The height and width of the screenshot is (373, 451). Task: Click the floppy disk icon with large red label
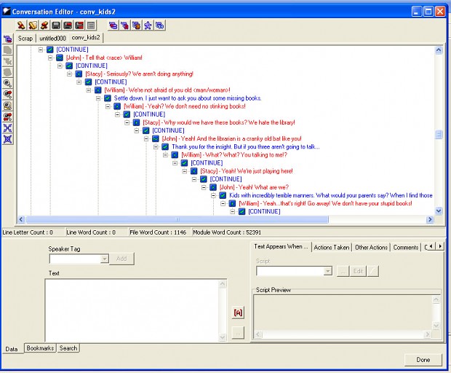[x=79, y=25]
